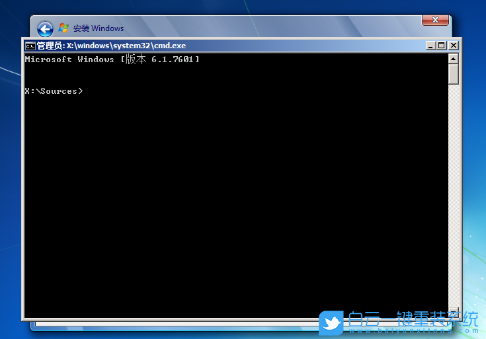Open the cmd.exe system menu icon
This screenshot has height=339, width=486.
(30, 46)
